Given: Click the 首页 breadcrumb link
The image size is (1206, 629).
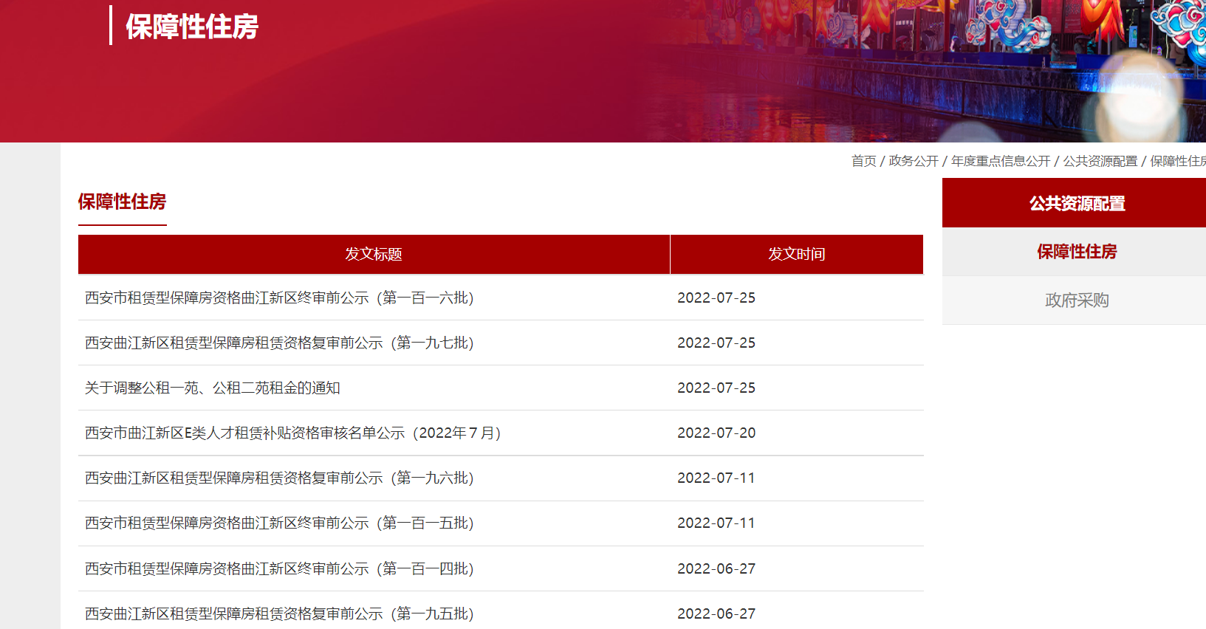Looking at the screenshot, I should (x=863, y=161).
